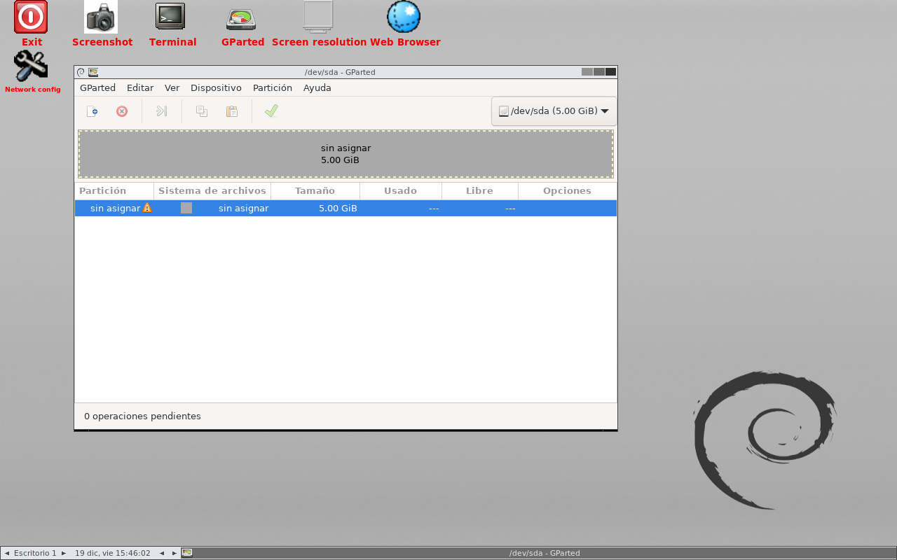Open the Dispositivo menu
The width and height of the screenshot is (897, 560).
click(216, 88)
